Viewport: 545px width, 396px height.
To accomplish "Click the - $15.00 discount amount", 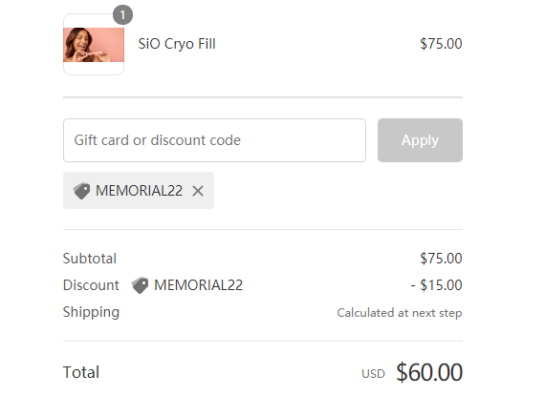I will [436, 285].
